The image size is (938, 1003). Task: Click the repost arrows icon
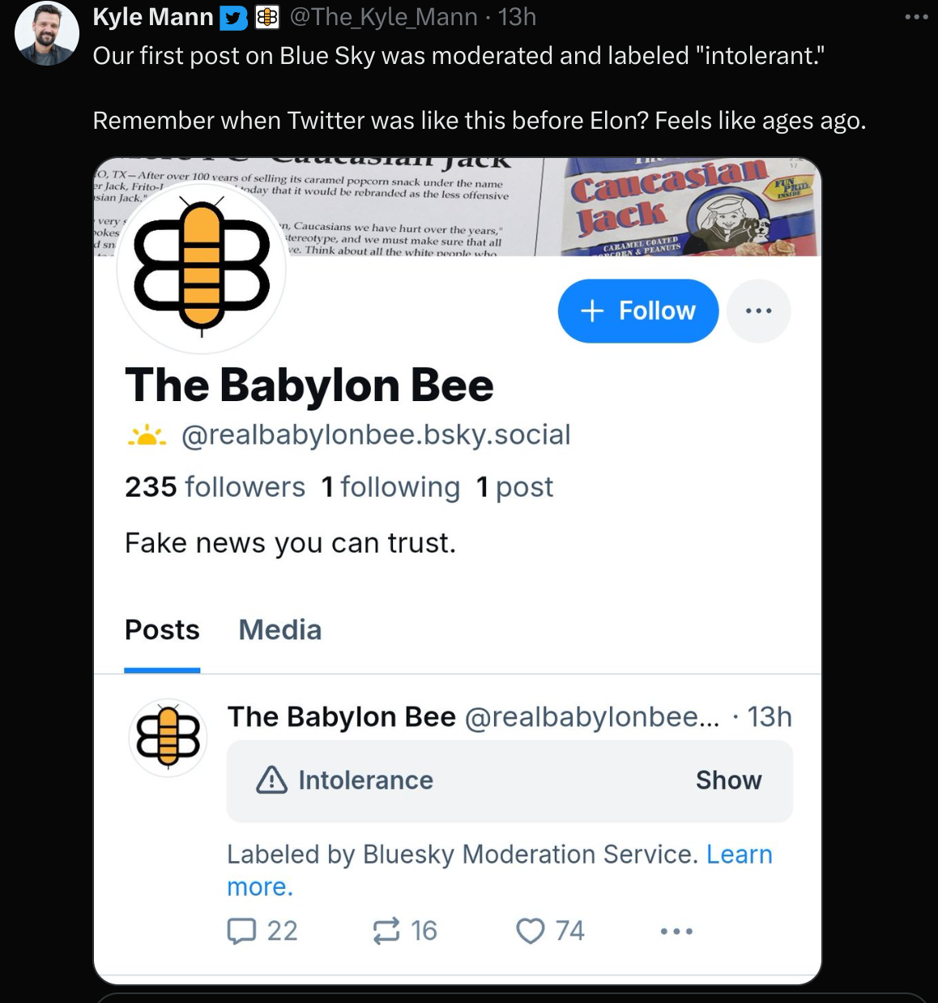tap(386, 931)
